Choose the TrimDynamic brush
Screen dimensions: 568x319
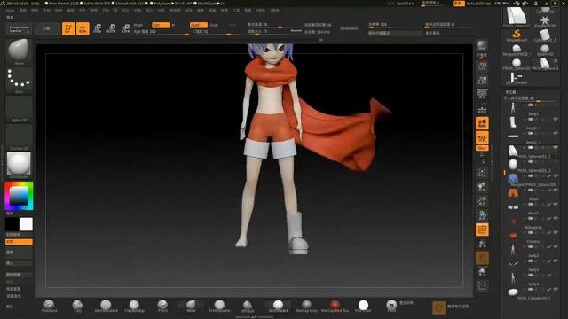click(x=219, y=306)
